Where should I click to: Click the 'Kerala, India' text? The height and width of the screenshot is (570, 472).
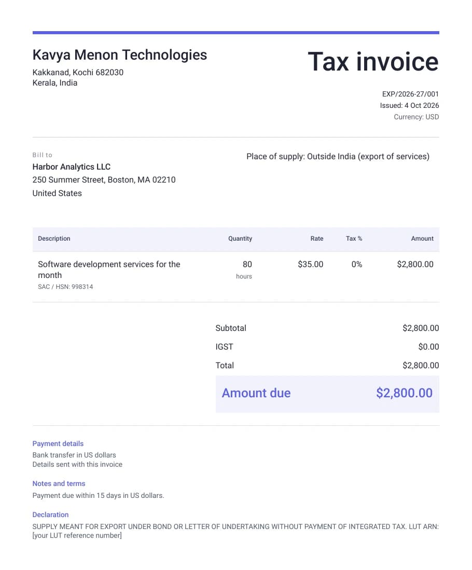click(55, 83)
